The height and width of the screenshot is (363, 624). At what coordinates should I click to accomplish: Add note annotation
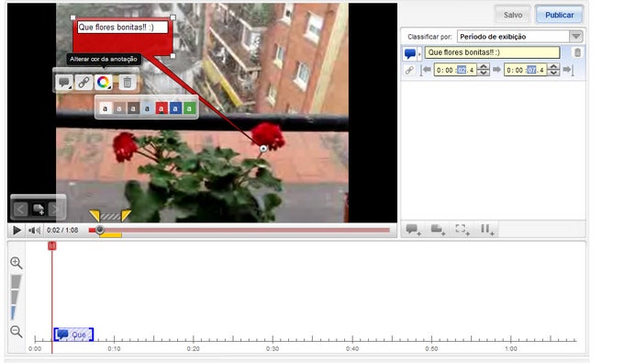point(438,230)
